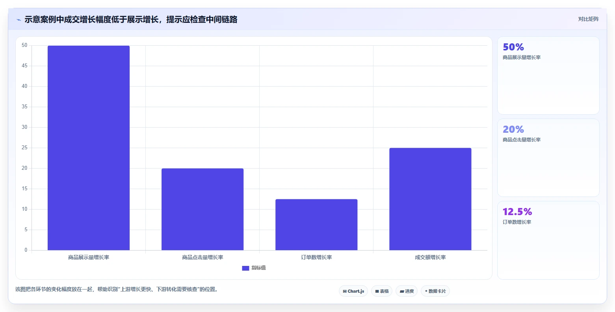
Task: Toggle the 指标值 legend item
Action: [254, 268]
